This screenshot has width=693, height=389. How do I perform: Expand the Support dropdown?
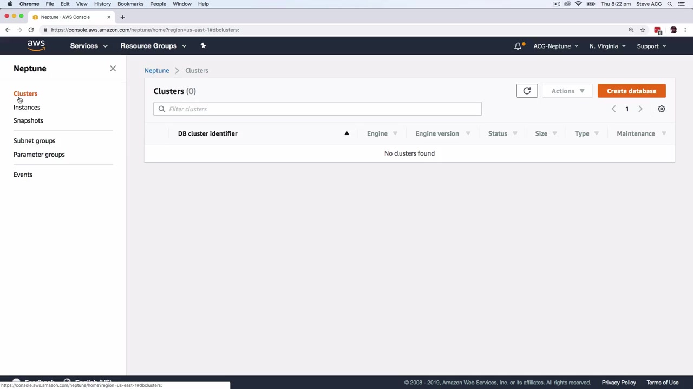pyautogui.click(x=651, y=46)
